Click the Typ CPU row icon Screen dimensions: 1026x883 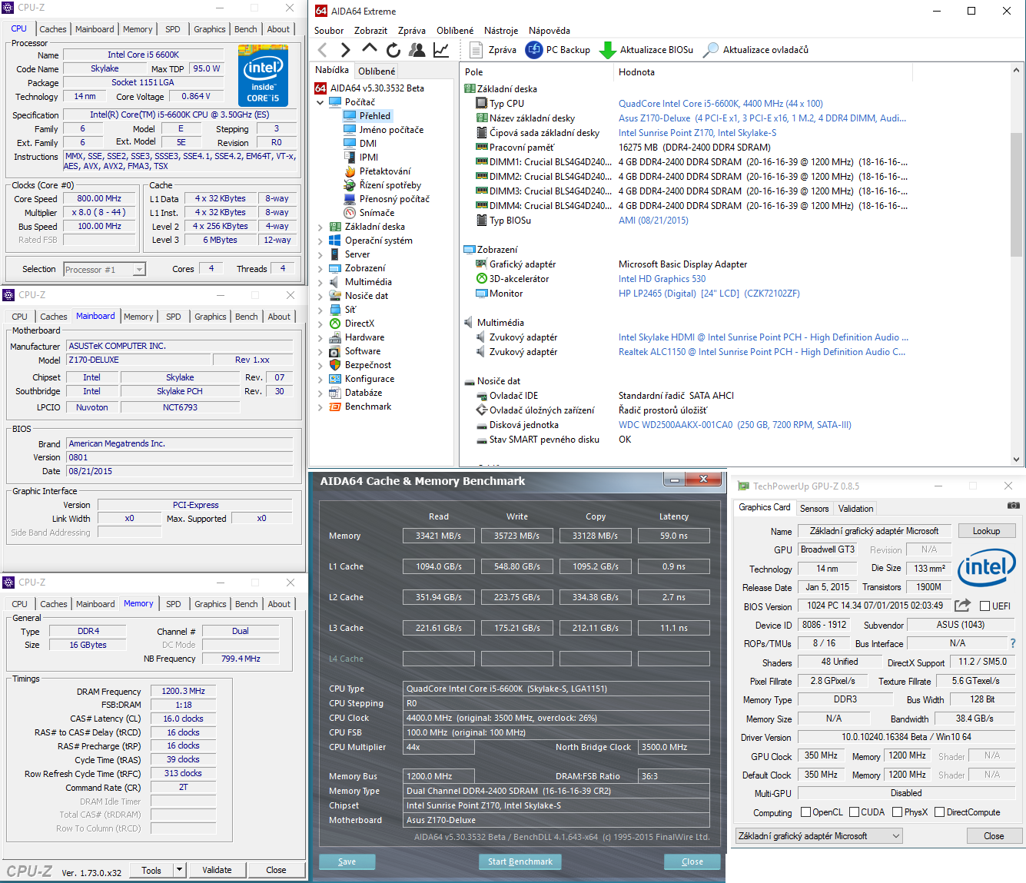click(482, 104)
